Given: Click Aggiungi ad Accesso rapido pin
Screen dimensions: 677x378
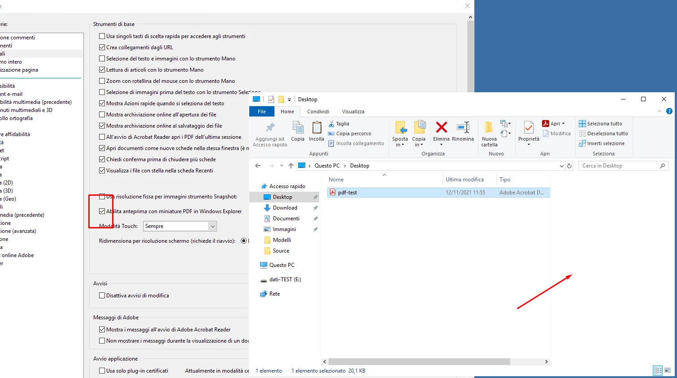Looking at the screenshot, I should tap(270, 128).
